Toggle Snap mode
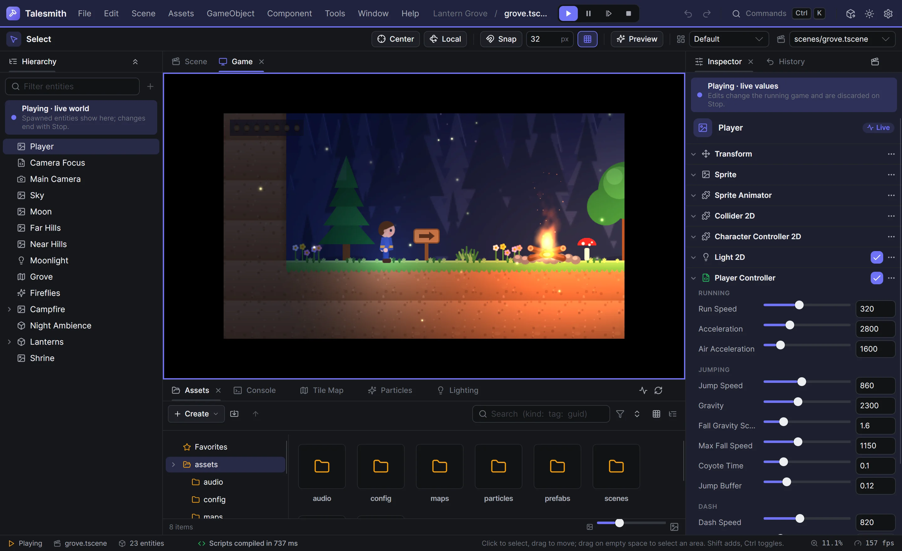902x551 pixels. coord(501,39)
